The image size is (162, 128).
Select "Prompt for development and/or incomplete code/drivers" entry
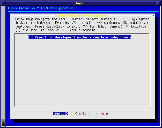[x=83, y=37]
